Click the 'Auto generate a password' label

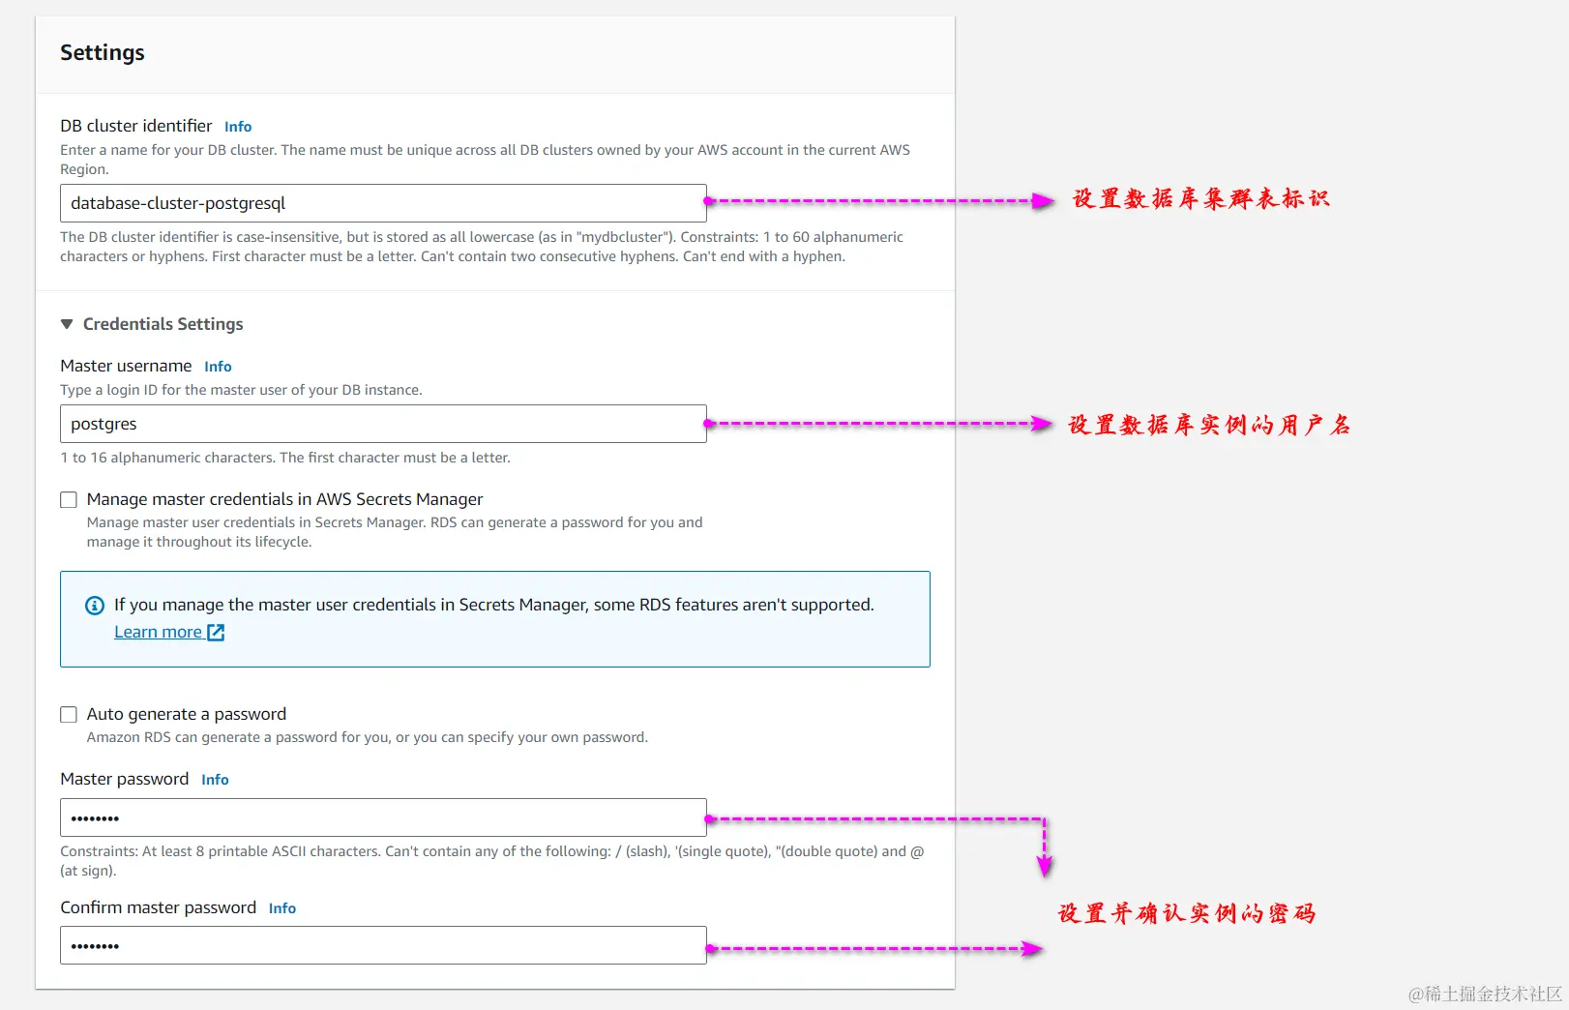click(x=187, y=714)
